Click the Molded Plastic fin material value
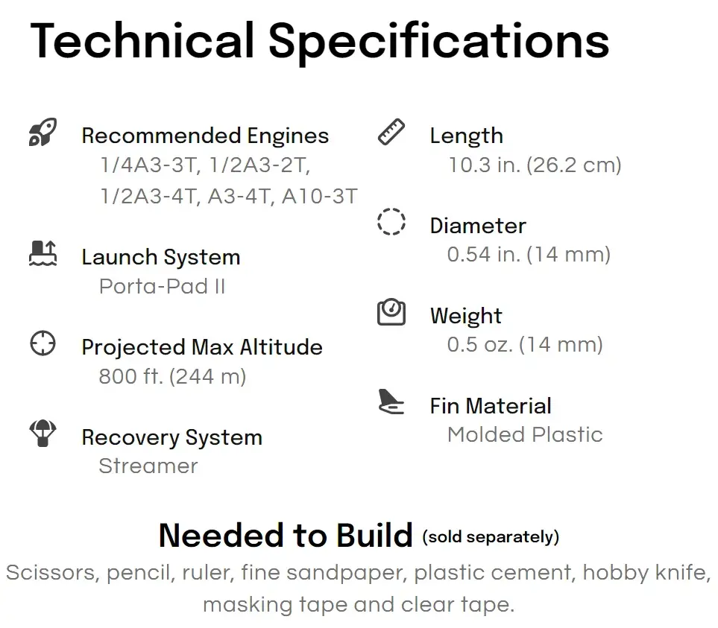This screenshot has width=718, height=628. 525,434
